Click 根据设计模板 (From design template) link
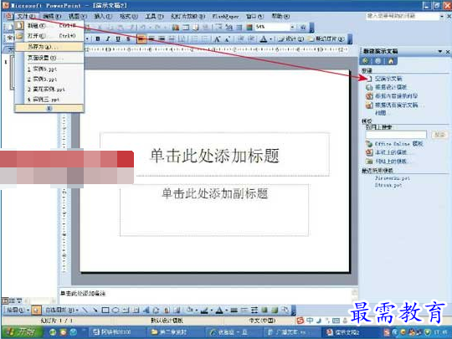Viewport: 452px width, 339px height. coord(391,87)
